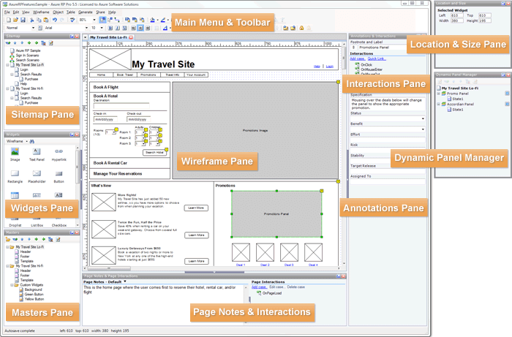Select the Image widget icon
The height and width of the screenshot is (337, 512).
[x=15, y=151]
